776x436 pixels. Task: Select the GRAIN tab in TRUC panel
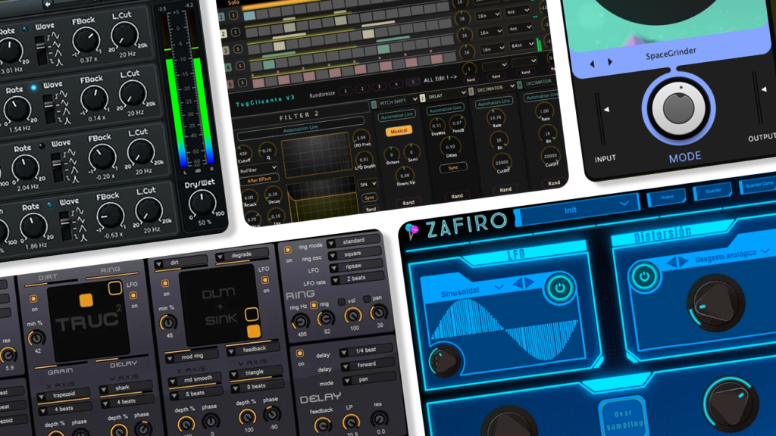61,371
